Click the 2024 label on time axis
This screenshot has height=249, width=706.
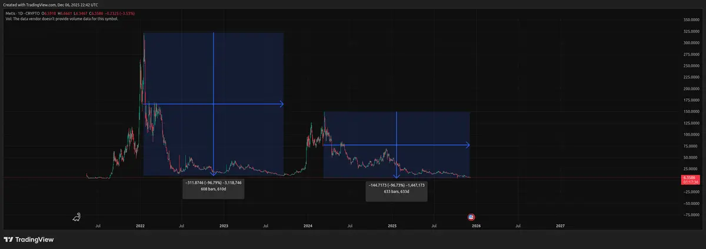[x=308, y=226]
